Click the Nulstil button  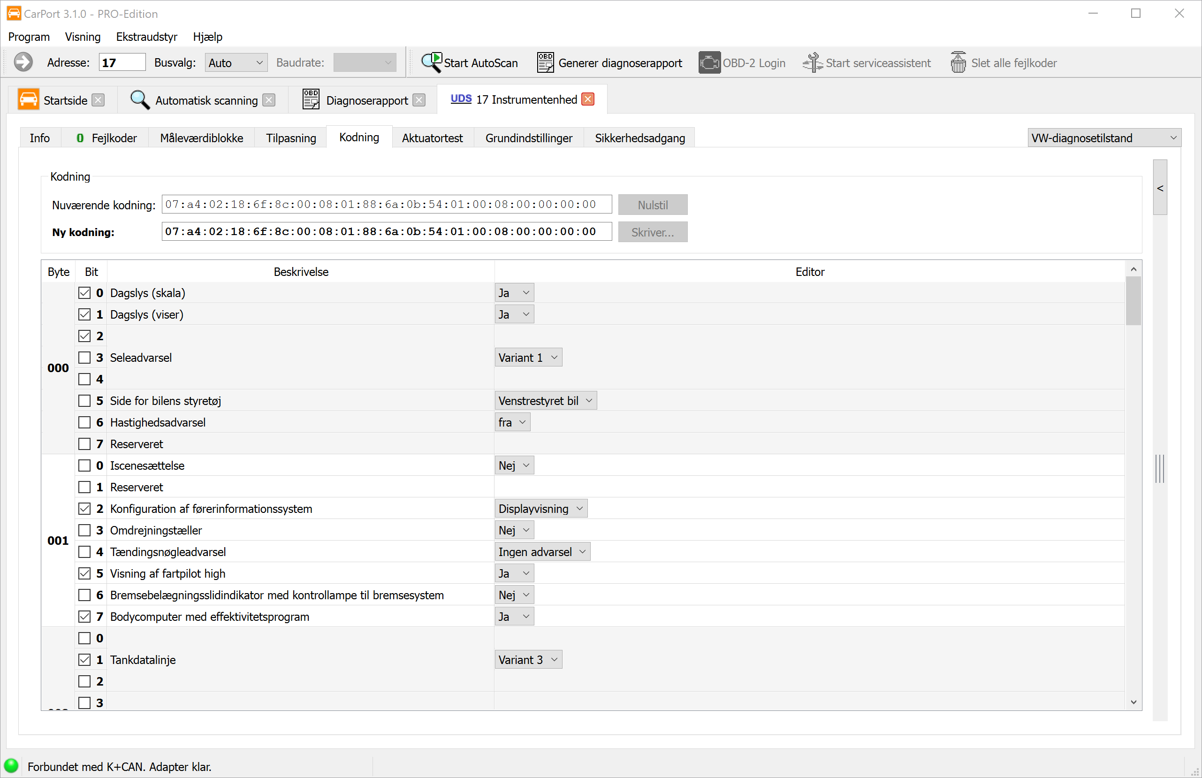652,205
